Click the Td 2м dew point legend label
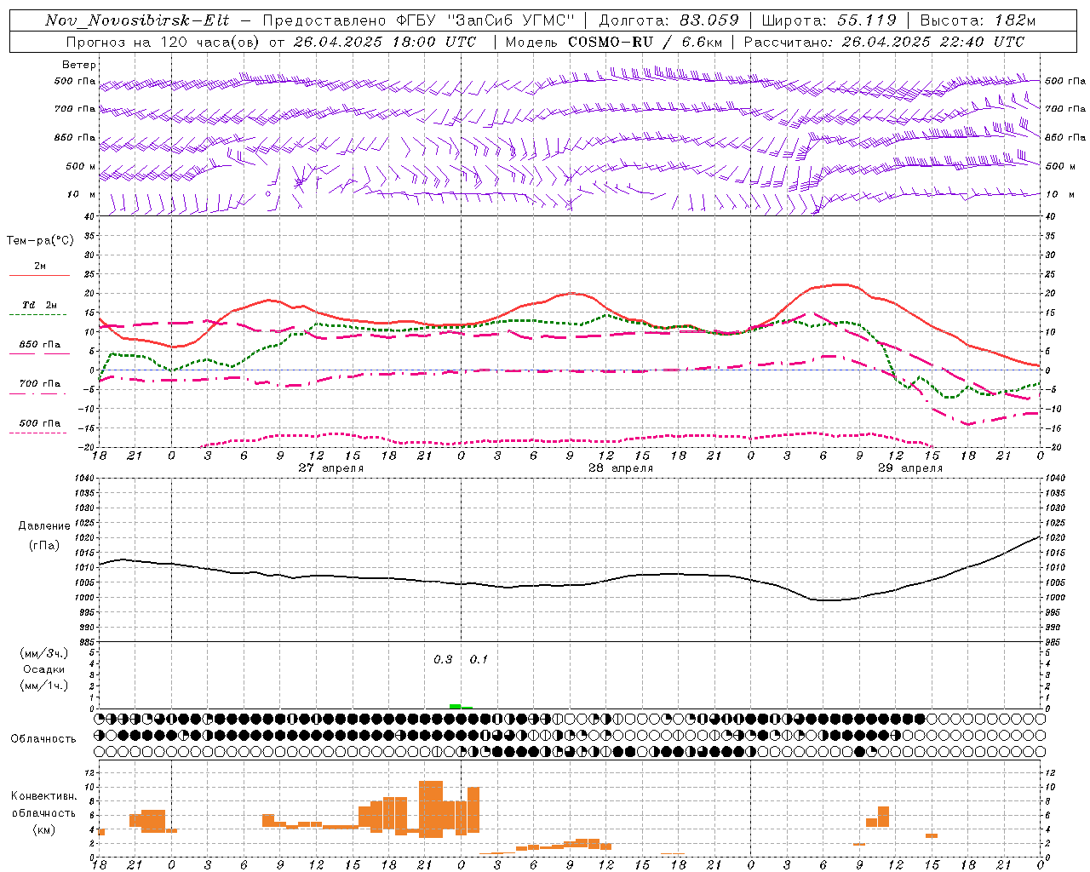Viewport: 1090px width, 872px height. (x=40, y=305)
